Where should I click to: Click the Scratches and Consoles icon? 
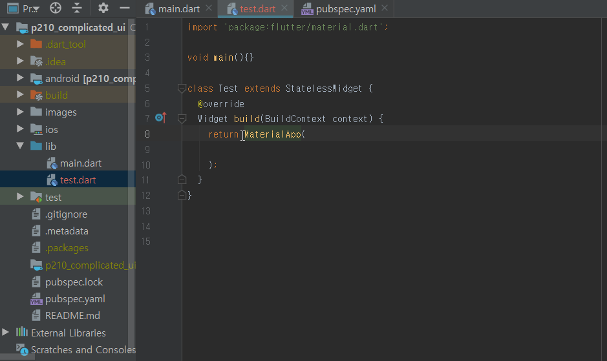[x=22, y=349]
